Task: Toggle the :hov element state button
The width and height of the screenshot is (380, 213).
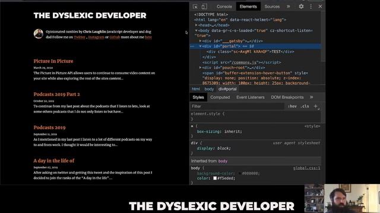Action: point(292,106)
